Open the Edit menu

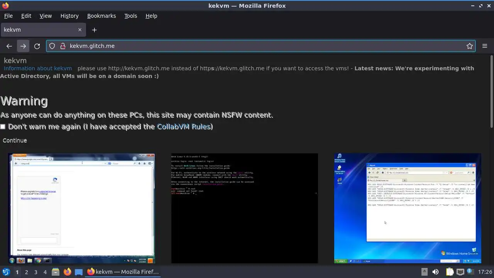pyautogui.click(x=26, y=16)
